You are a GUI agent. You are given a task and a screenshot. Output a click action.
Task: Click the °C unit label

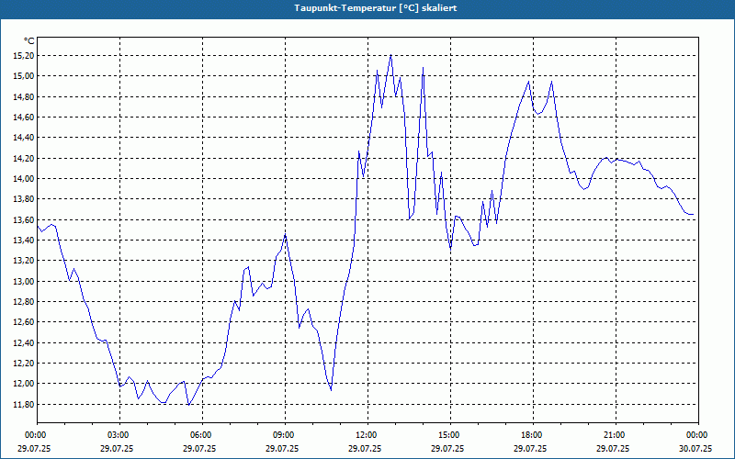[29, 41]
